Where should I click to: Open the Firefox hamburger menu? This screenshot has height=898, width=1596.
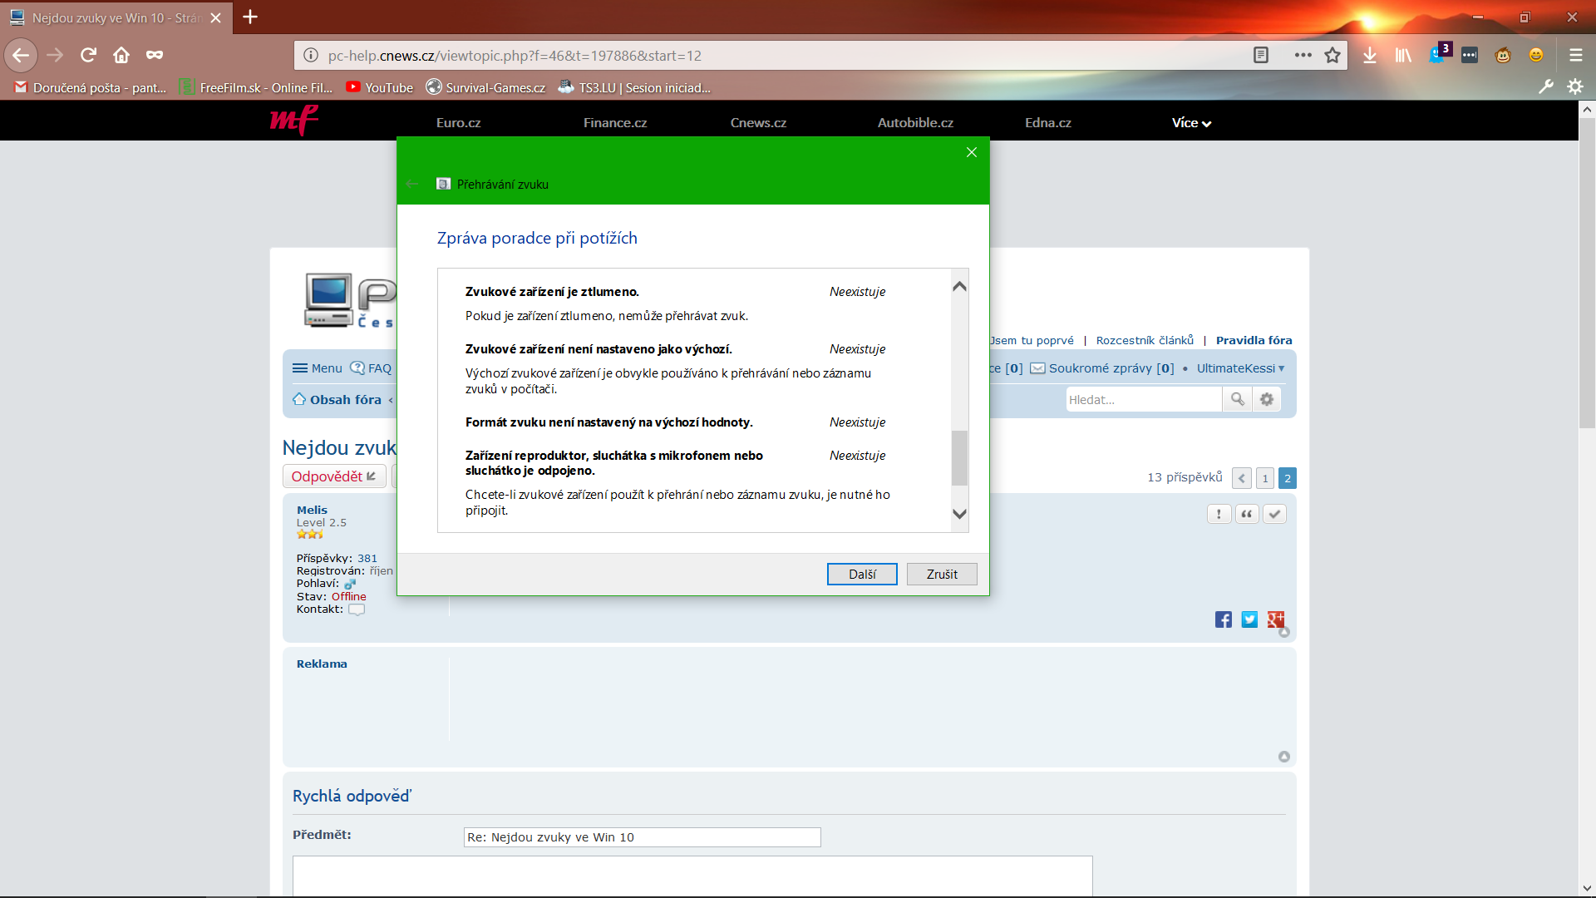1575,55
